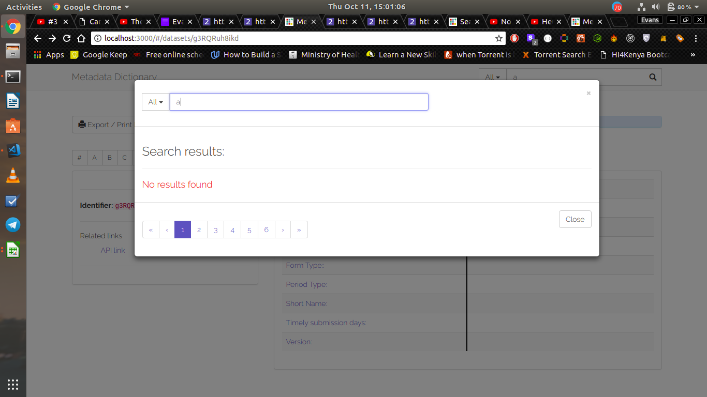
Task: Click the Export / Print button
Action: (104, 125)
